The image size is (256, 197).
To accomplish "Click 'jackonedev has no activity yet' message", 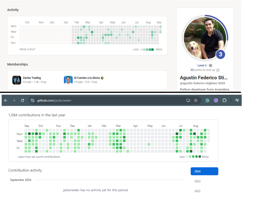I will [x=96, y=190].
